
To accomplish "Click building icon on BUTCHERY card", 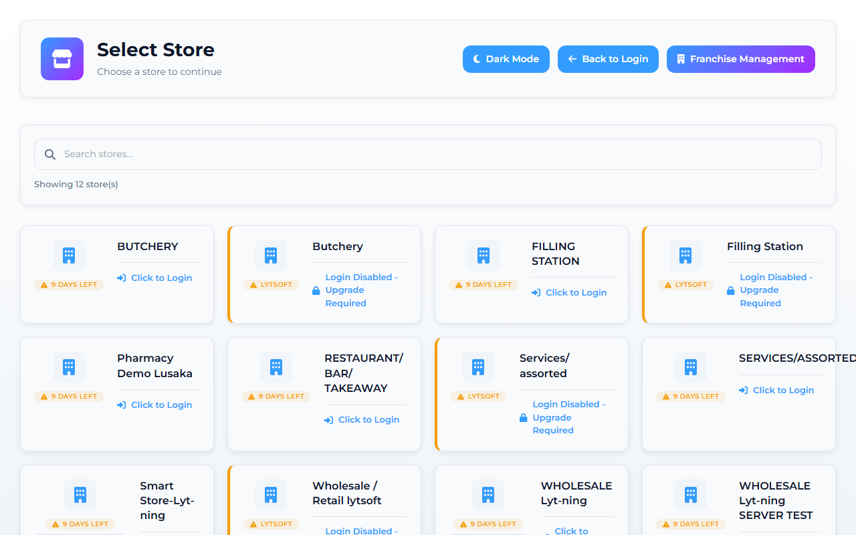I will (x=69, y=255).
